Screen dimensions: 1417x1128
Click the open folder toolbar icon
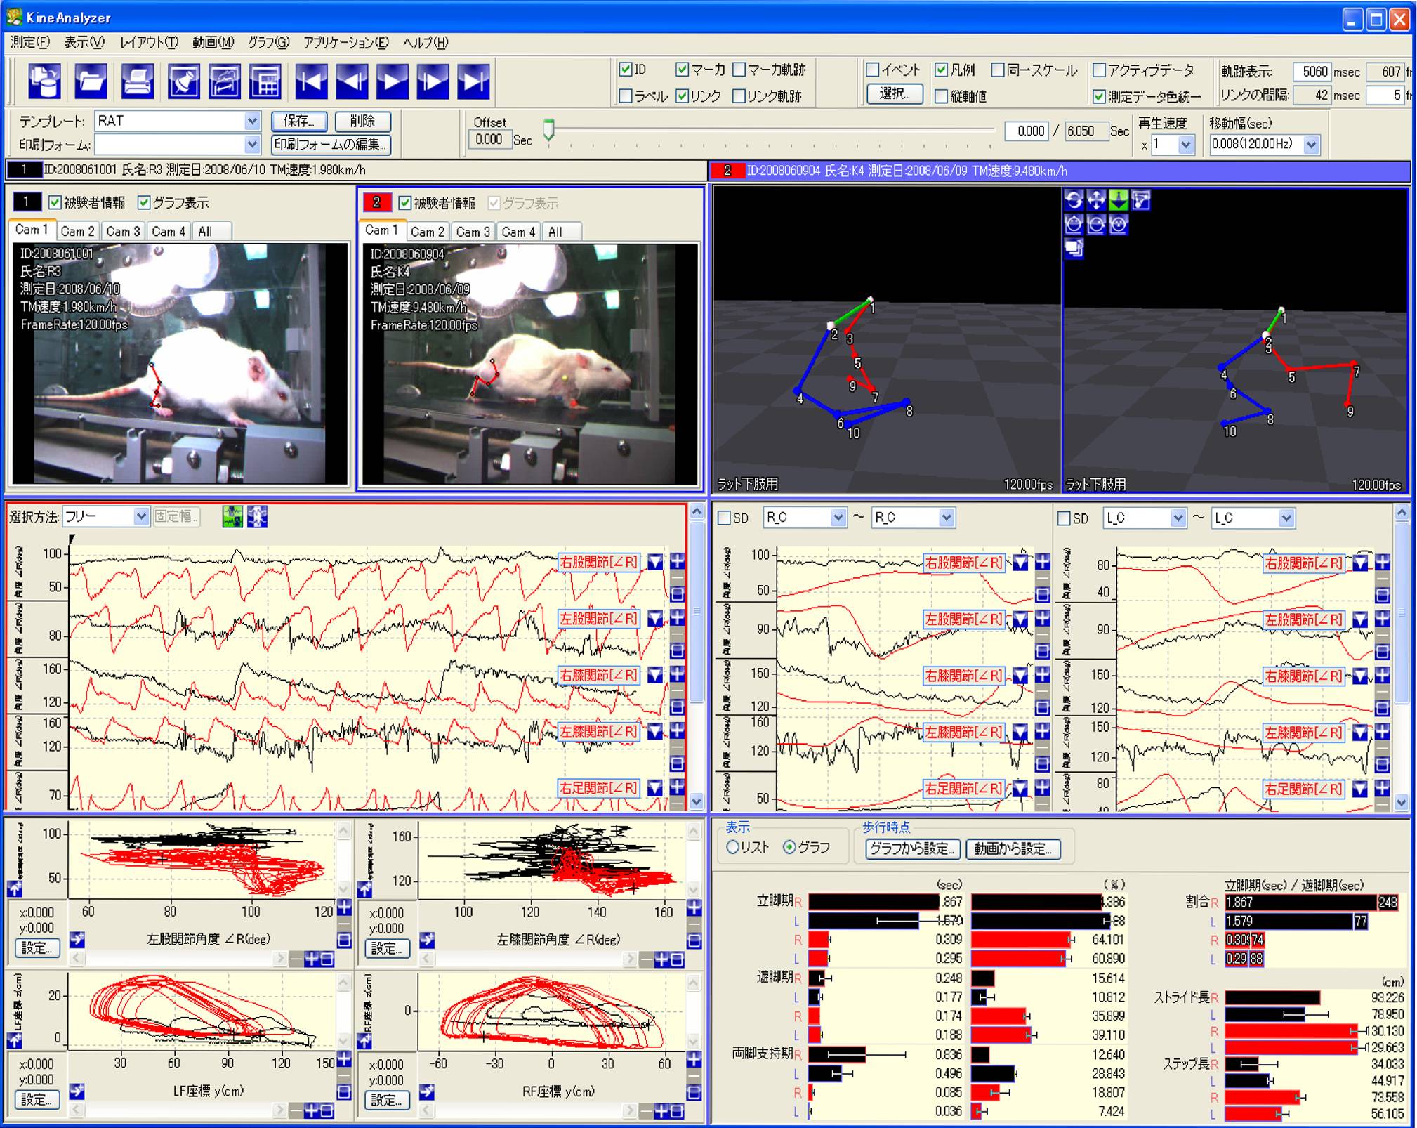(x=91, y=81)
